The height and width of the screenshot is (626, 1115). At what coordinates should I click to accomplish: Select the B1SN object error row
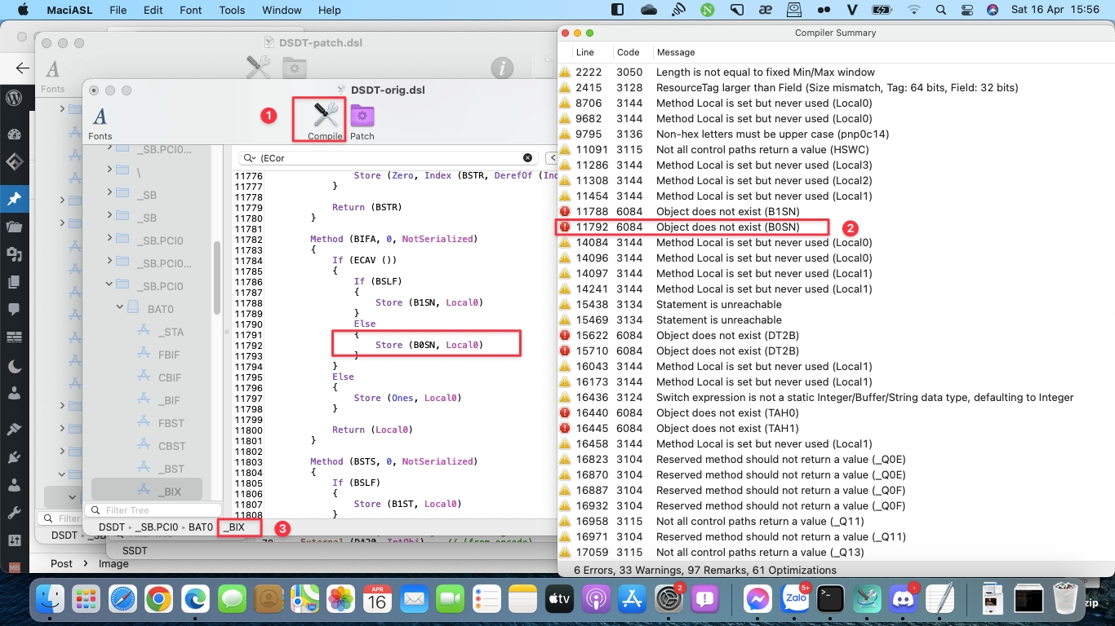[x=726, y=212]
